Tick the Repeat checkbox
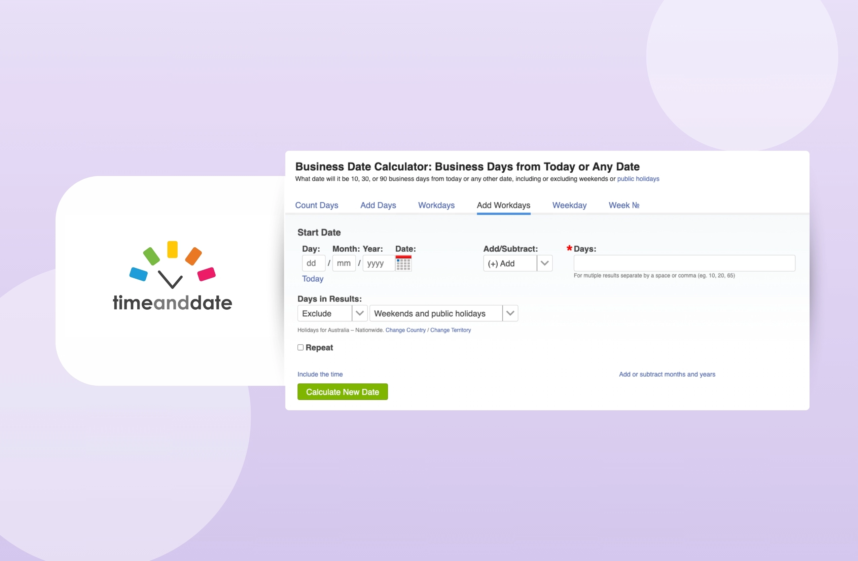 pyautogui.click(x=300, y=348)
